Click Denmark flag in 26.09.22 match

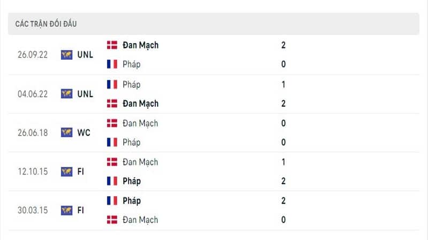pyautogui.click(x=112, y=45)
